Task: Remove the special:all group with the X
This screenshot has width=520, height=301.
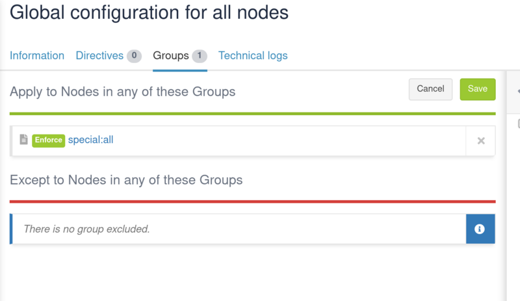Action: 481,140
